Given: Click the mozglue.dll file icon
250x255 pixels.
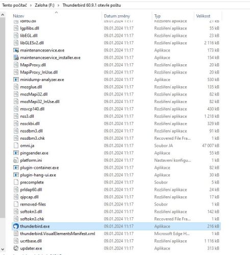Looking at the screenshot, I should 16,87.
